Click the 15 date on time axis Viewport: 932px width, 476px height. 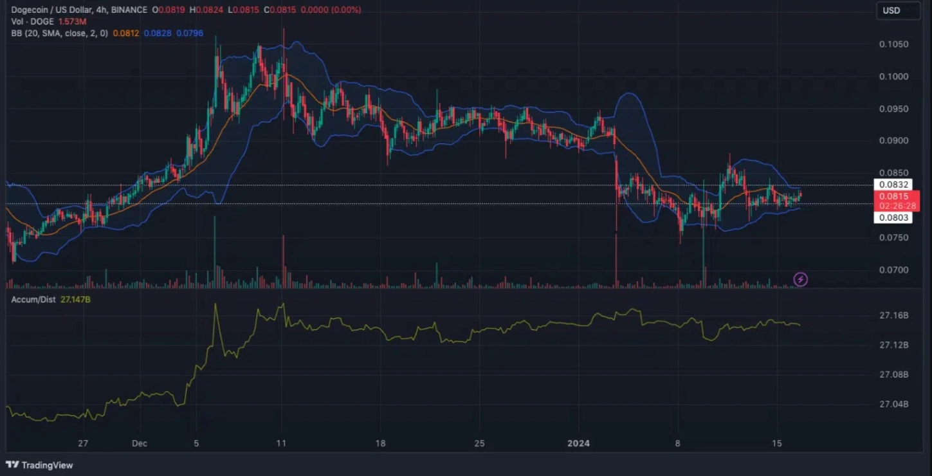[x=776, y=443]
